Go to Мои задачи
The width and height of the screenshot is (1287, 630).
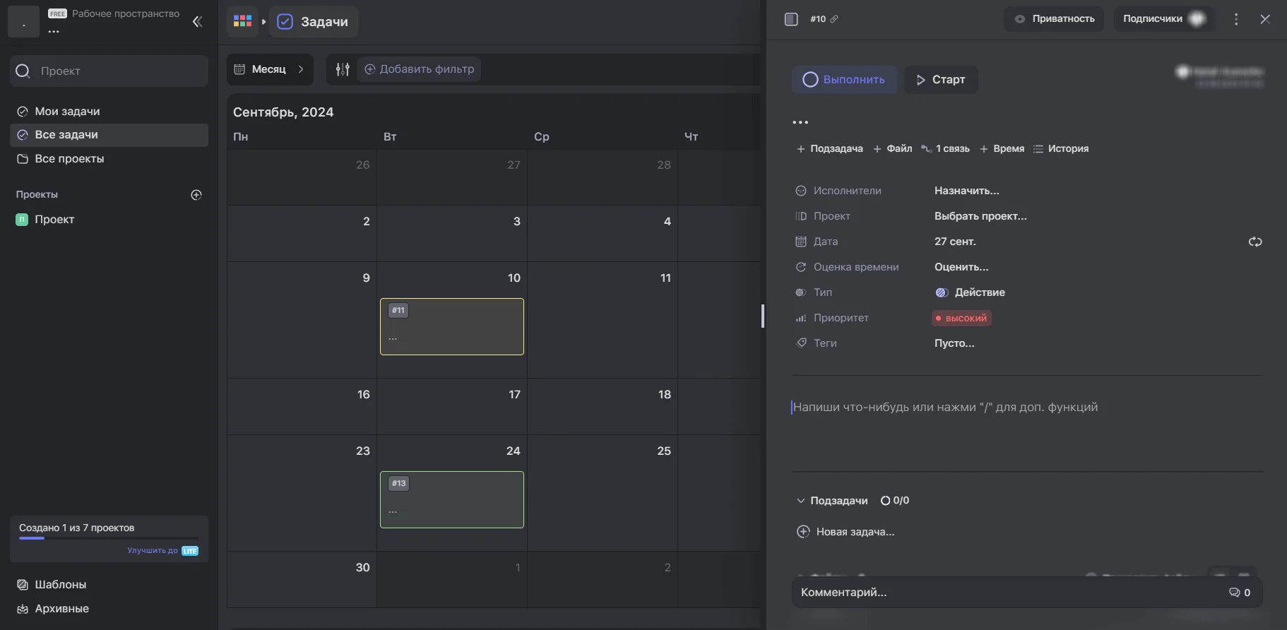coord(67,112)
